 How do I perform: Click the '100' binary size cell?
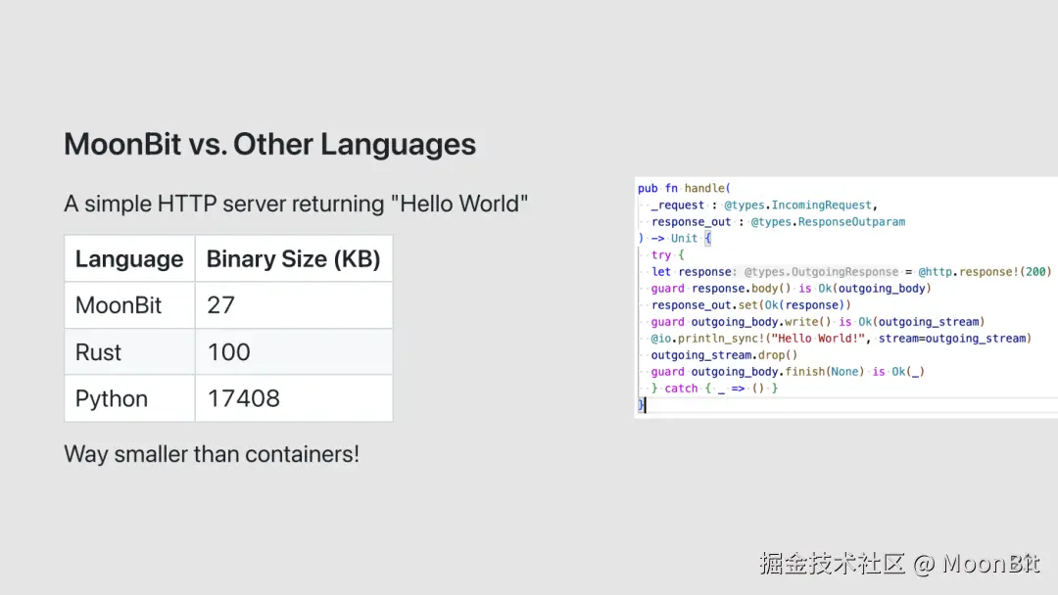click(x=294, y=351)
